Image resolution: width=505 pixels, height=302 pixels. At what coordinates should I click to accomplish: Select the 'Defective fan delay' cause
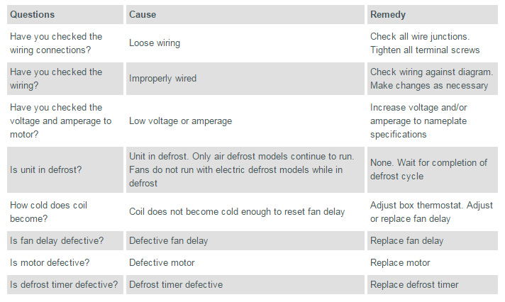coord(168,241)
